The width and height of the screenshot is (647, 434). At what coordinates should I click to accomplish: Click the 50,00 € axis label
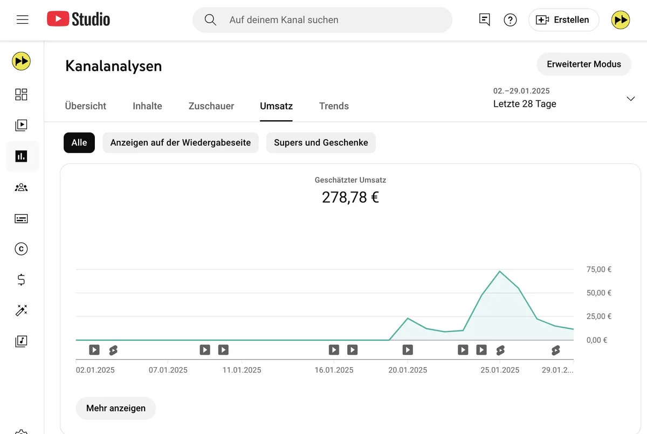click(599, 293)
